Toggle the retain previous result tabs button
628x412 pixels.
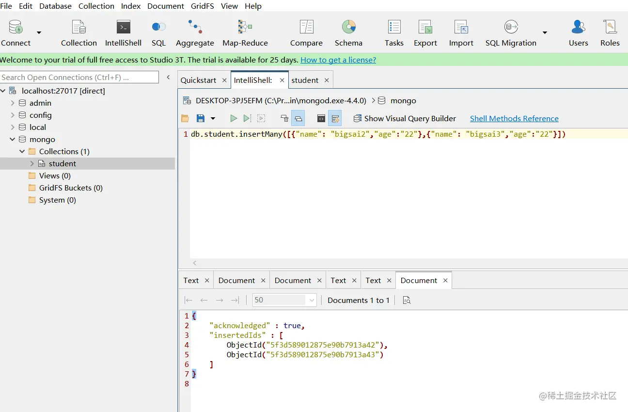(x=298, y=118)
